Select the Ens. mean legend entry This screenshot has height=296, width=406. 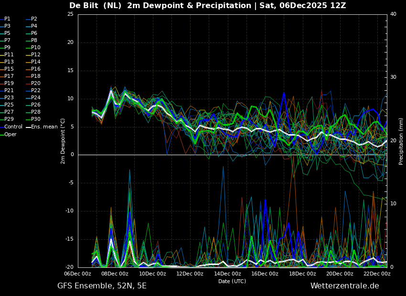44,127
